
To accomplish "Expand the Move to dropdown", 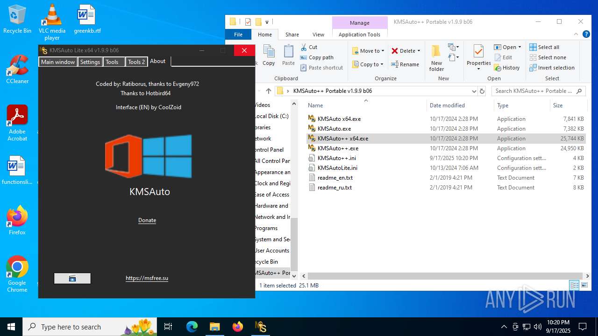I will click(x=383, y=51).
